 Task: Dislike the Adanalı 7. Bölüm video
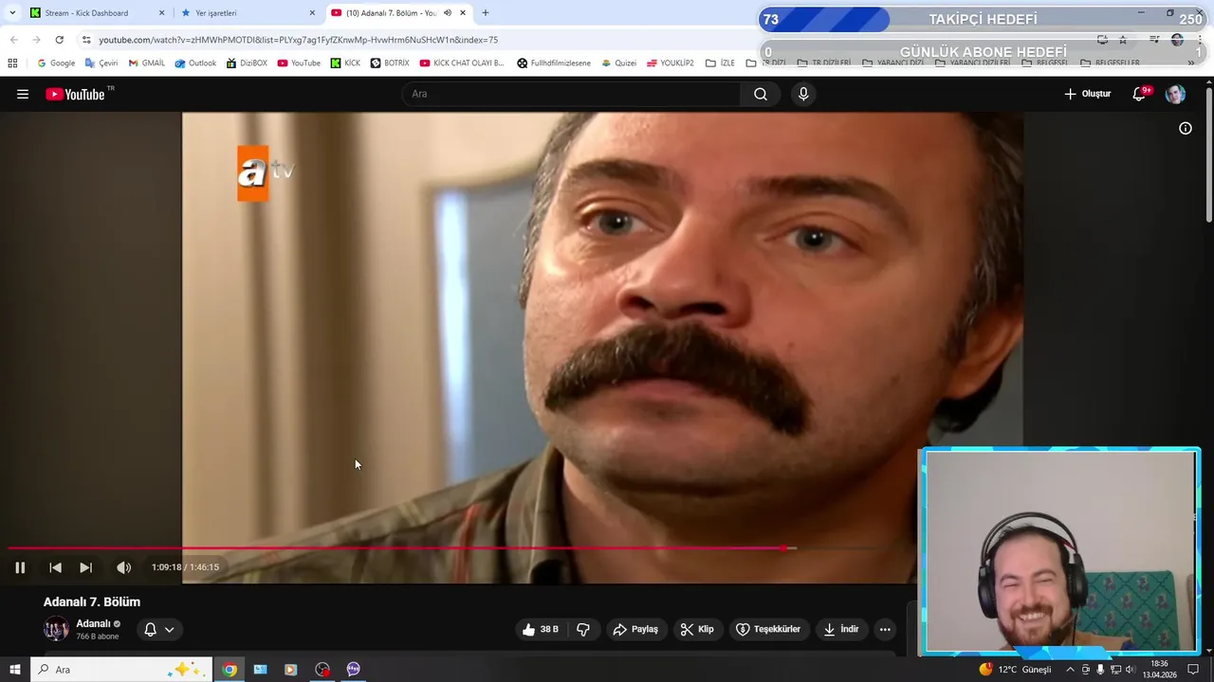tap(583, 629)
